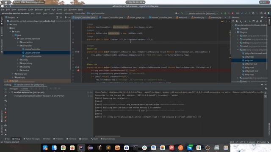Image resolution: width=271 pixels, height=152 pixels.
Task: Open Dependencies tool window button
Action: (108, 139)
